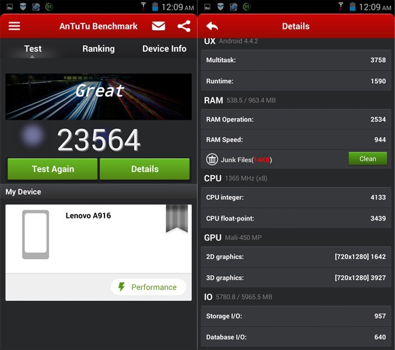This screenshot has width=395, height=350.
Task: Tap the Performance button
Action: pyautogui.click(x=149, y=287)
